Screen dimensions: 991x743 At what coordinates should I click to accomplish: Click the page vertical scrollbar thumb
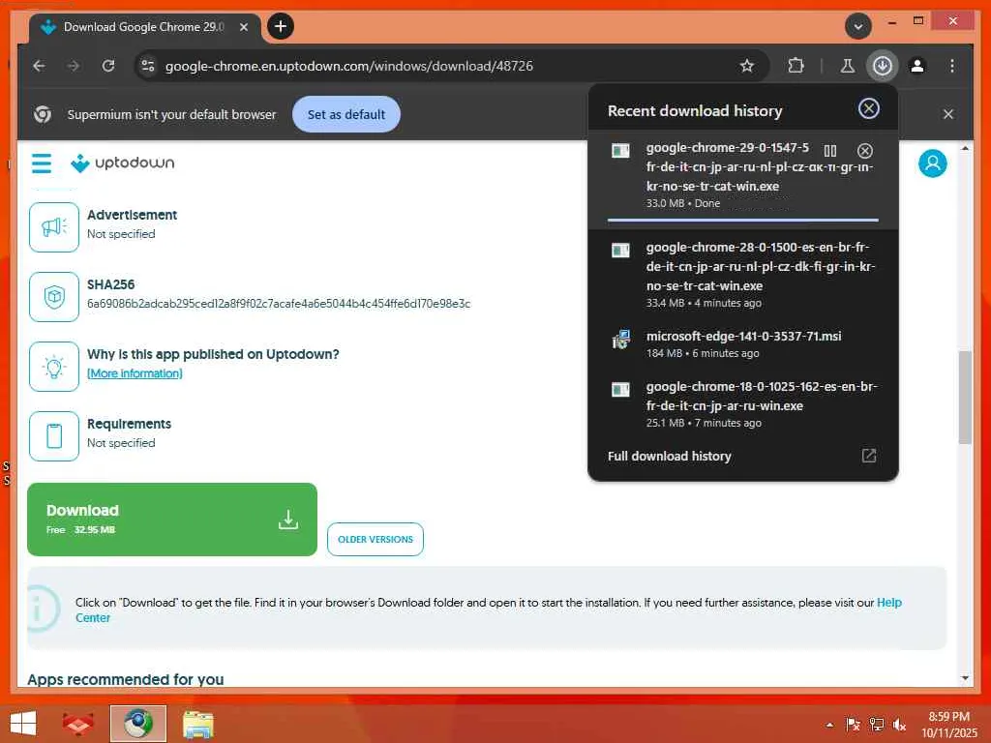(965, 398)
